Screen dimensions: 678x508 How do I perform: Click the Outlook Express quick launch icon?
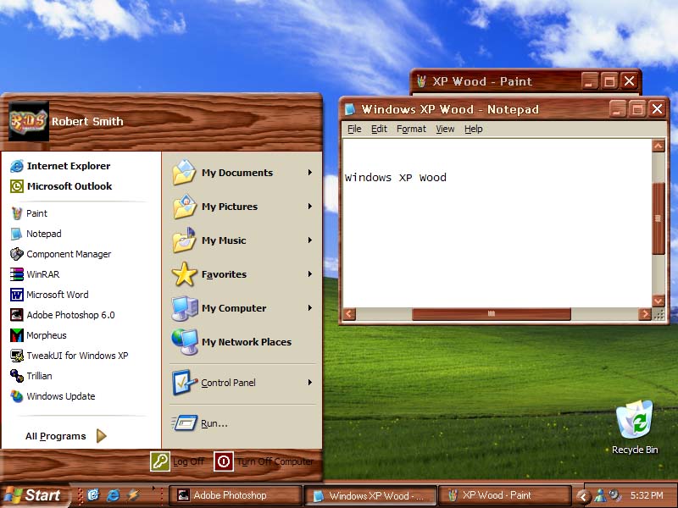click(93, 495)
